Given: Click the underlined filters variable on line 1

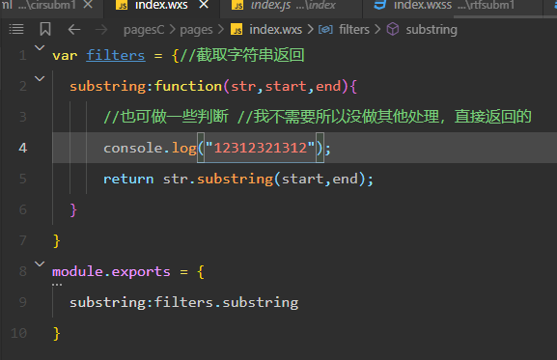Looking at the screenshot, I should coord(116,55).
